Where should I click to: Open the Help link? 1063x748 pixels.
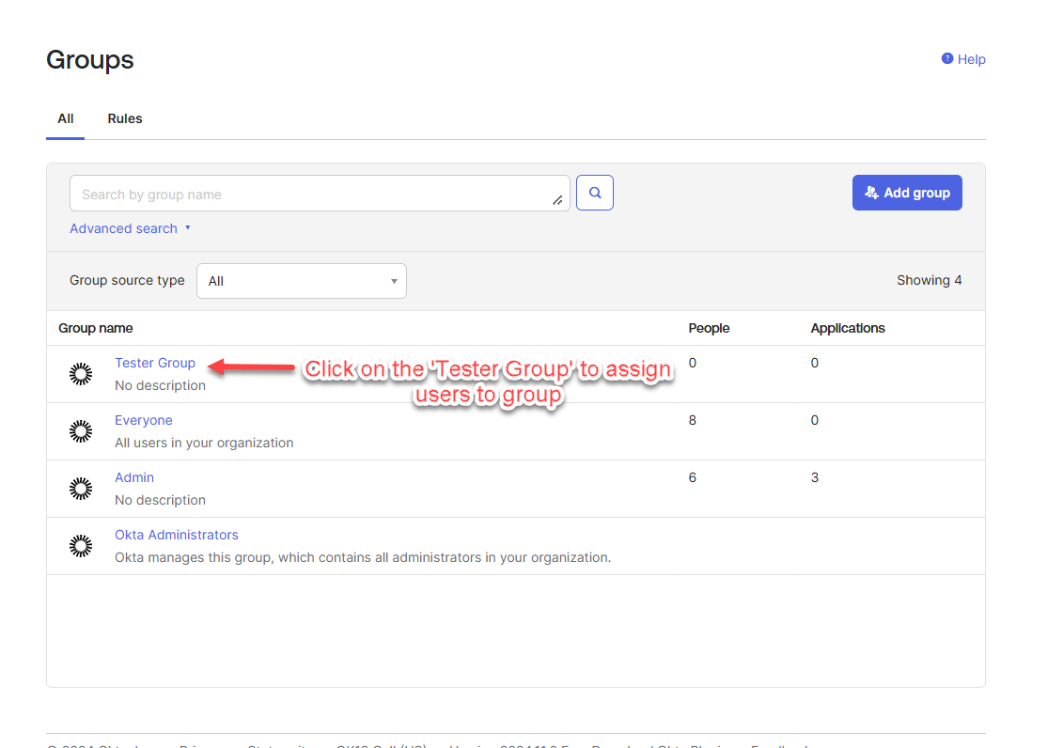[x=963, y=59]
